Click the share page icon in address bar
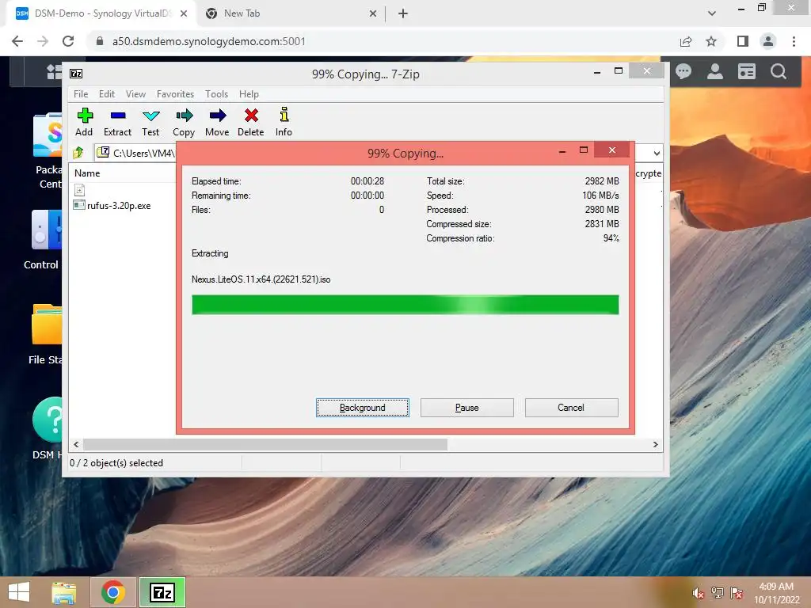 (686, 41)
